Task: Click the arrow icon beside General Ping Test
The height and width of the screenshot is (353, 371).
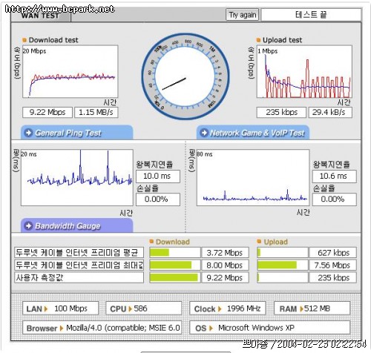Action: [x=28, y=133]
